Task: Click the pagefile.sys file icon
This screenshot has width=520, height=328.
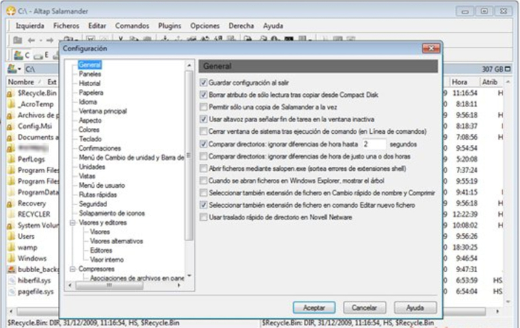Action: [x=12, y=292]
